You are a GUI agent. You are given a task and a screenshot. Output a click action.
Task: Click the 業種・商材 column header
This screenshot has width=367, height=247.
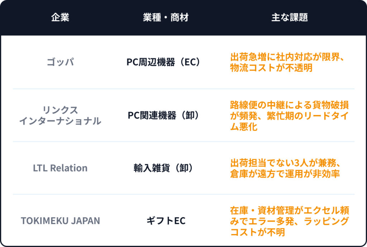166,18
